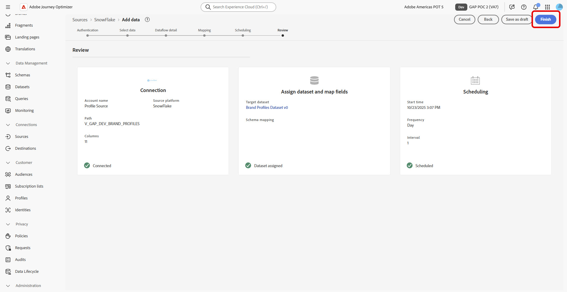The width and height of the screenshot is (567, 292).
Task: Open the hamburger navigation menu icon
Action: pos(8,7)
